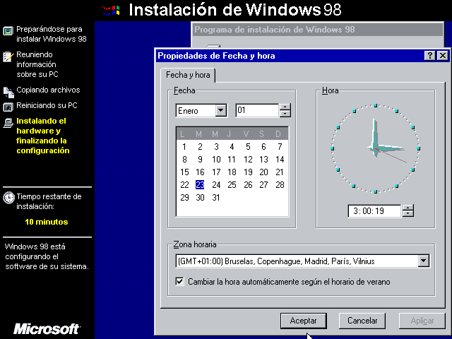This screenshot has width=452, height=339.
Task: Close the Propiedades de Fecha y hora dialog
Action: [443, 55]
